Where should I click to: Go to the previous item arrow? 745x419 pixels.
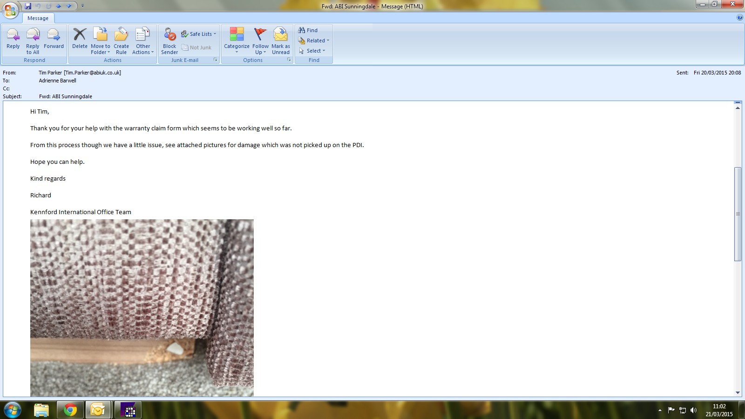click(59, 6)
